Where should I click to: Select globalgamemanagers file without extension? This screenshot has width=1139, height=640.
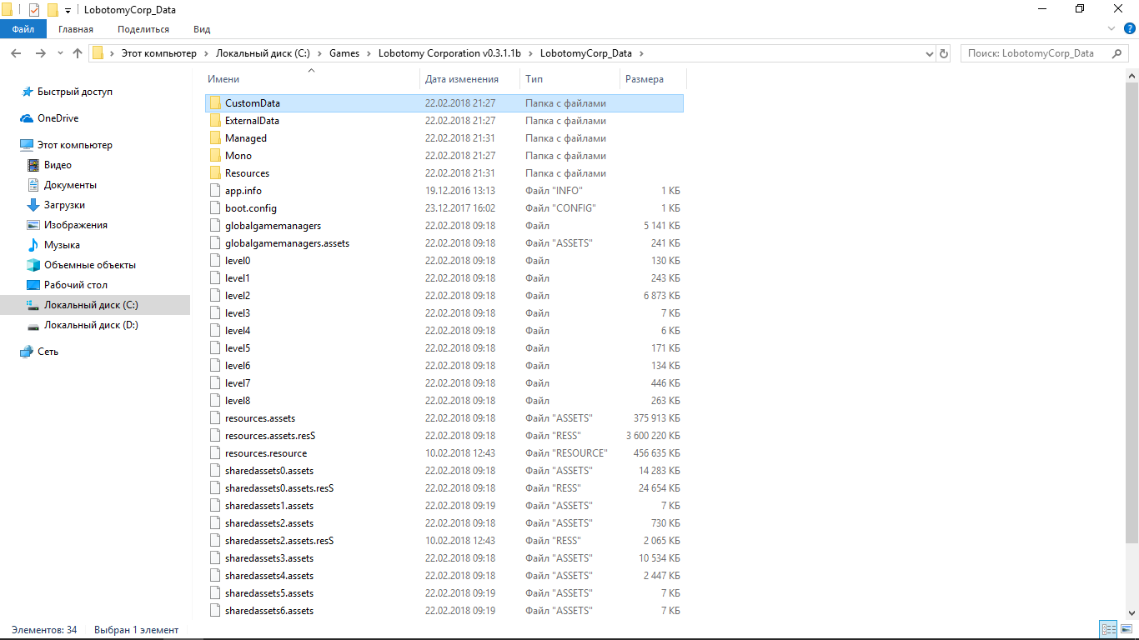point(273,226)
